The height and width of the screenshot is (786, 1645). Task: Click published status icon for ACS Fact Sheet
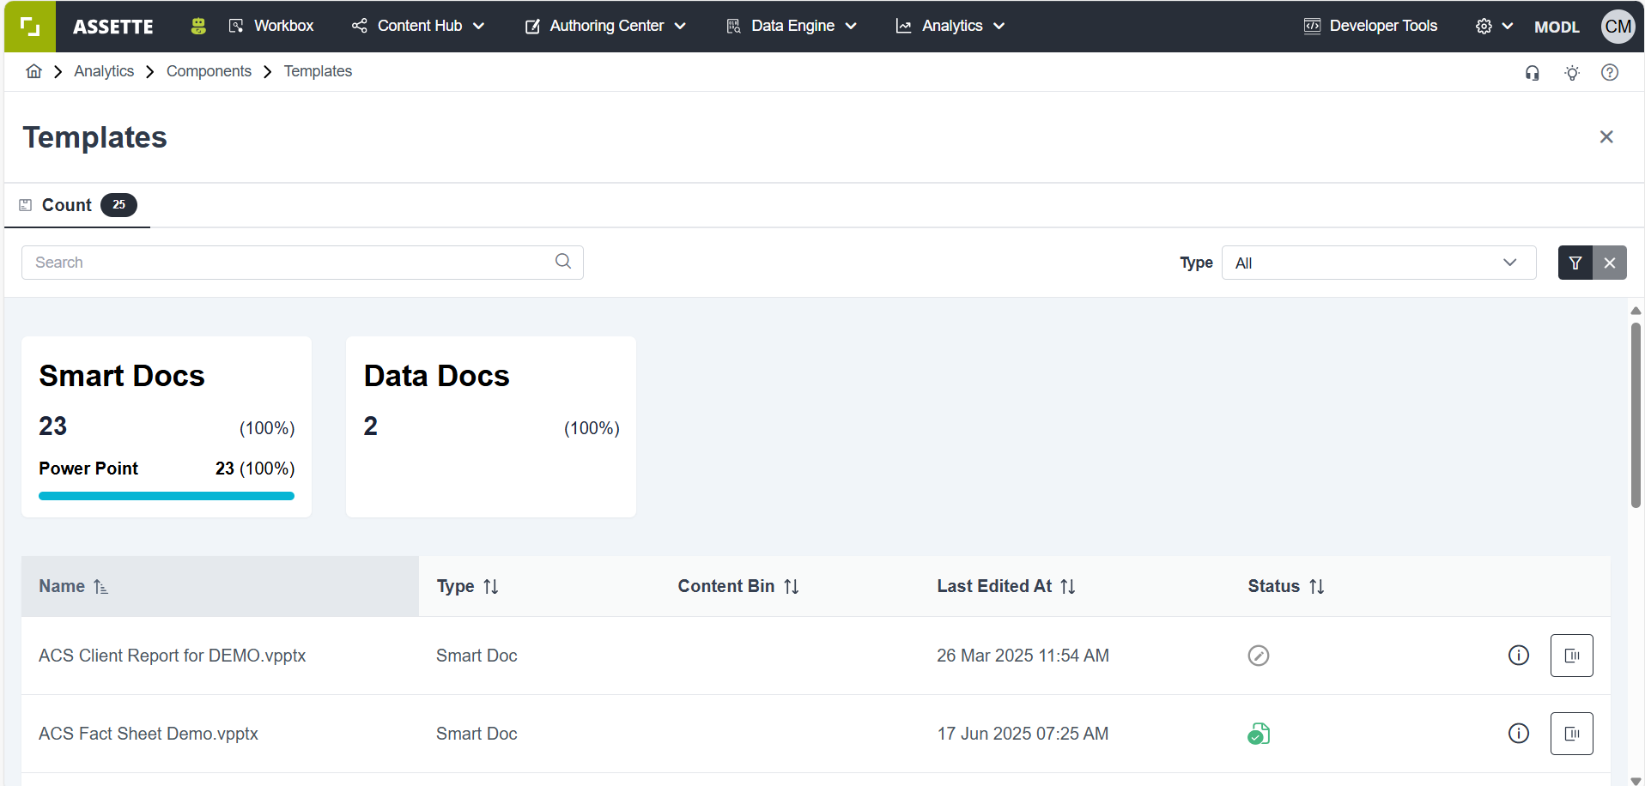click(x=1259, y=734)
